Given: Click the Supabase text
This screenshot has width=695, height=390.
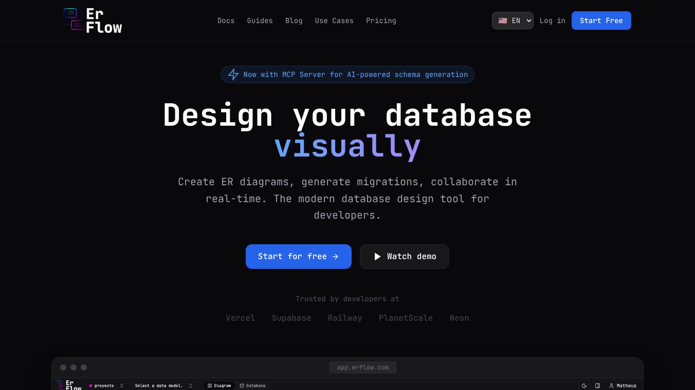Looking at the screenshot, I should 291,318.
